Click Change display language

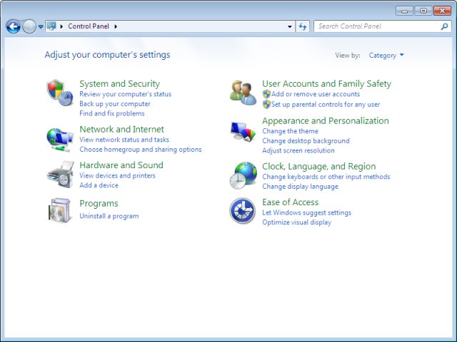(300, 187)
